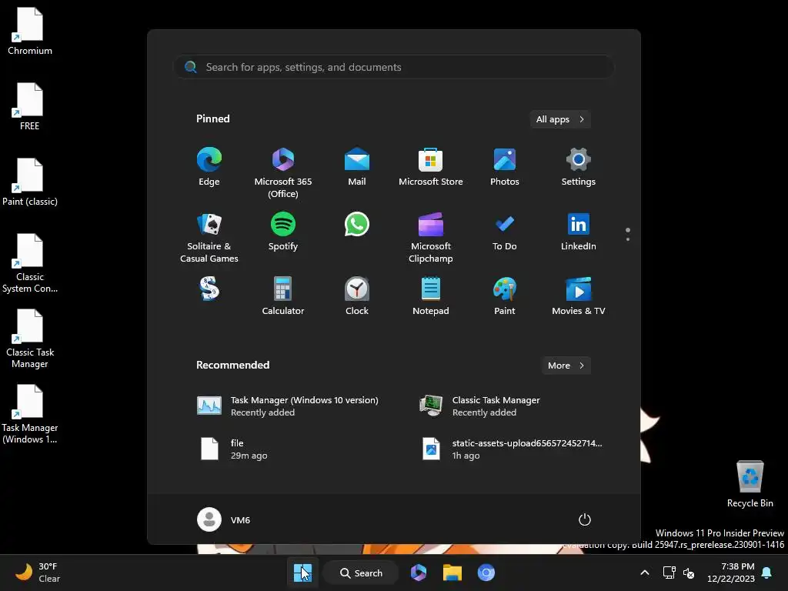Open recommended Classic Task Manager entry
The height and width of the screenshot is (591, 788).
[x=479, y=406]
